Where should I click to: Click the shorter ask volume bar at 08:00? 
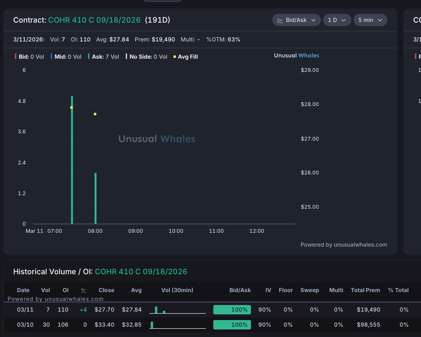point(95,198)
